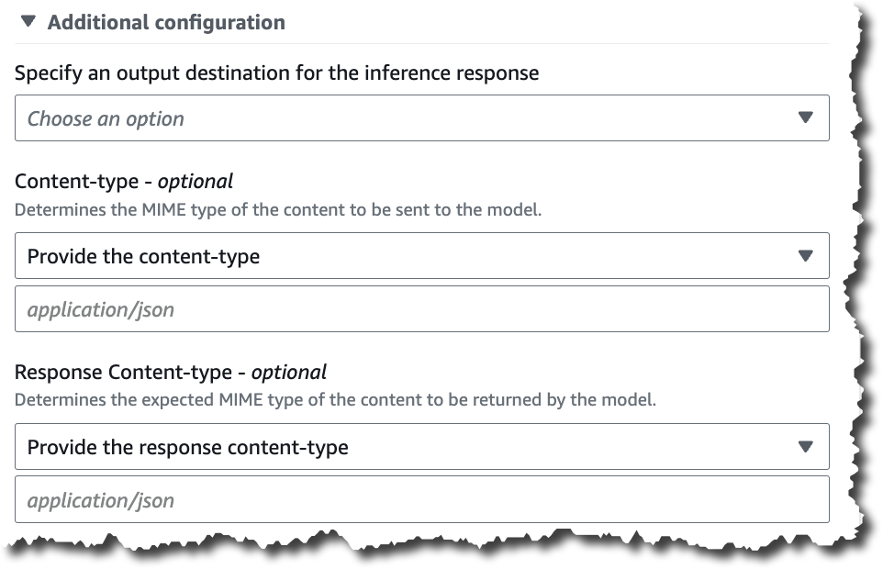Focus the content-type application/json text field
883x569 pixels.
pyautogui.click(x=421, y=309)
